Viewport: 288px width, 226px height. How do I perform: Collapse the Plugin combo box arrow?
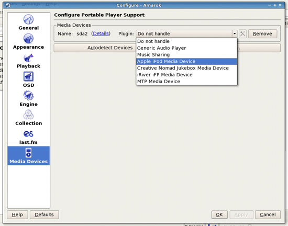pos(235,34)
